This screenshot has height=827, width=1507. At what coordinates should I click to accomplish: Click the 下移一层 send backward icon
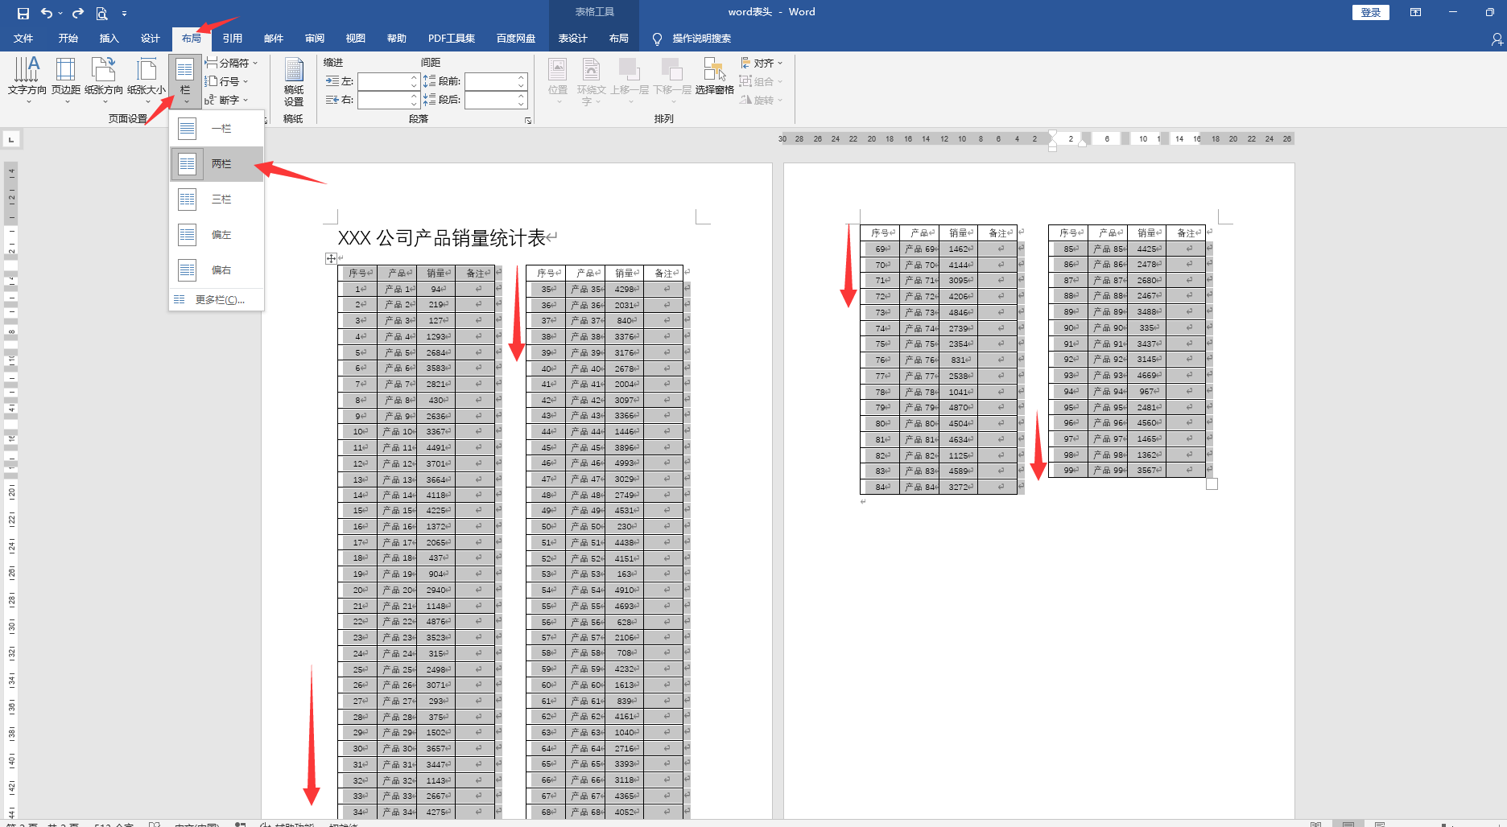(x=671, y=70)
